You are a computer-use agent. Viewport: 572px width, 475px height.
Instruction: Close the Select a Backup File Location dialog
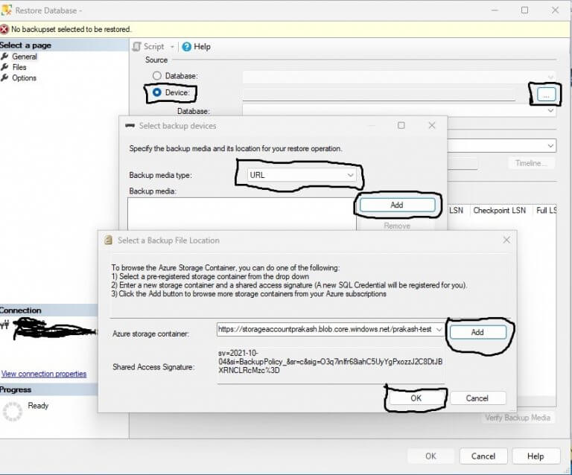point(506,240)
